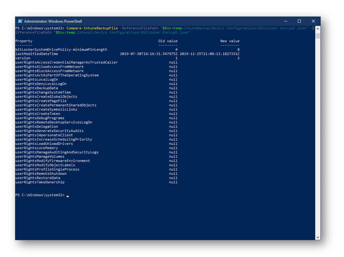Viewport: 344px width, 257px height.
Task: Click the vertical scrollbar thumb
Action: click(x=318, y=35)
